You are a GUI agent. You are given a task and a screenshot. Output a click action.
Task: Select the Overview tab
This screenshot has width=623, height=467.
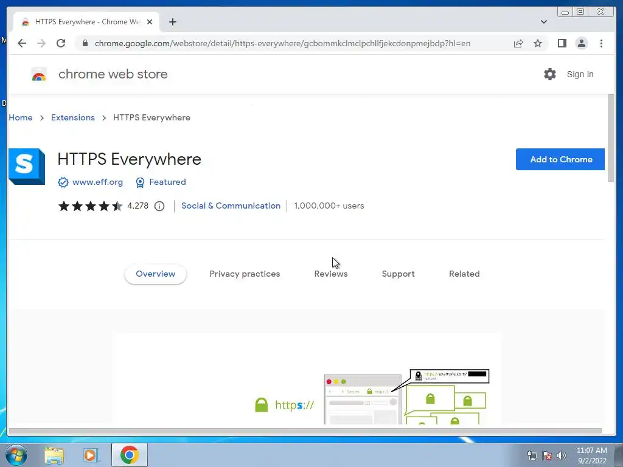155,274
